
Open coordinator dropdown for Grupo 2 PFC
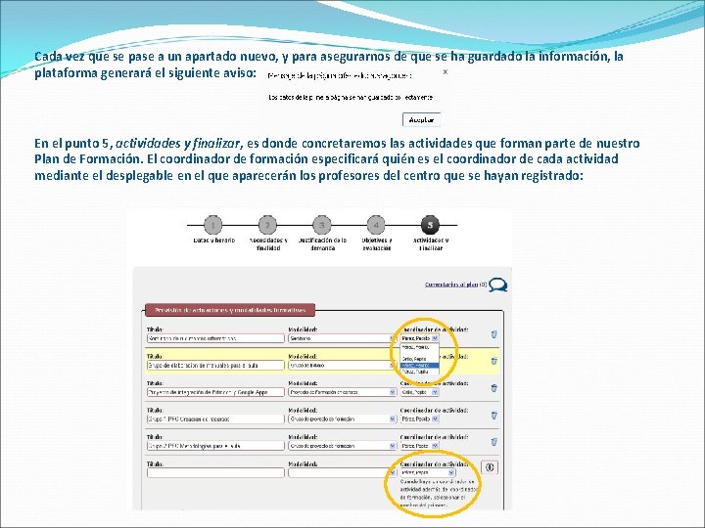[x=419, y=446]
